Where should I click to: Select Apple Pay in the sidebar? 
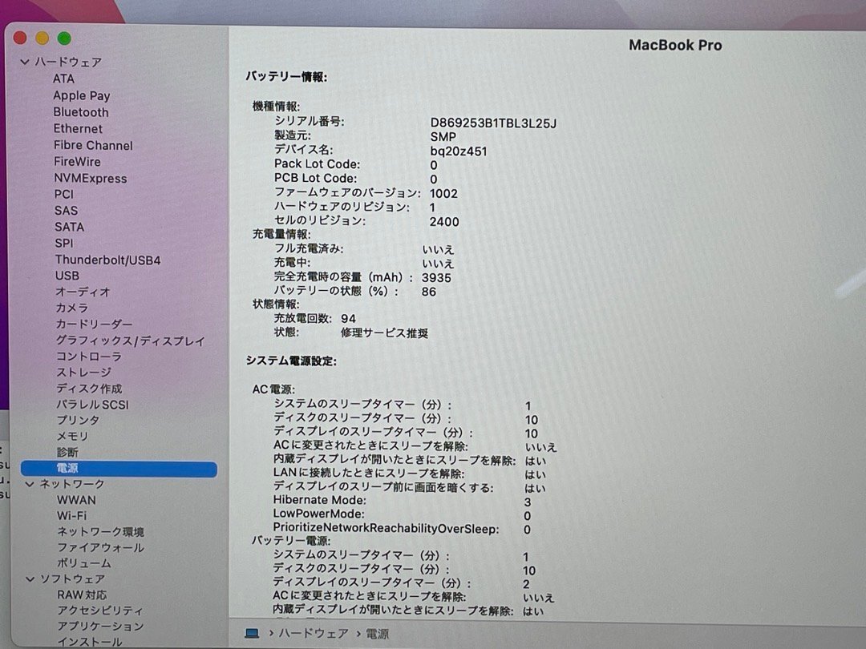pyautogui.click(x=81, y=95)
